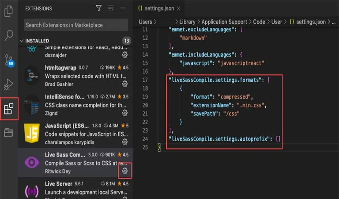Open the folder icon below Extensions
Image resolution: width=339 pixels, height=199 pixels.
9,132
